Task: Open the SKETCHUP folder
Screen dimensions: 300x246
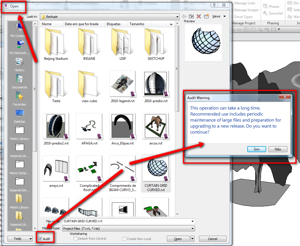Action: tap(156, 44)
